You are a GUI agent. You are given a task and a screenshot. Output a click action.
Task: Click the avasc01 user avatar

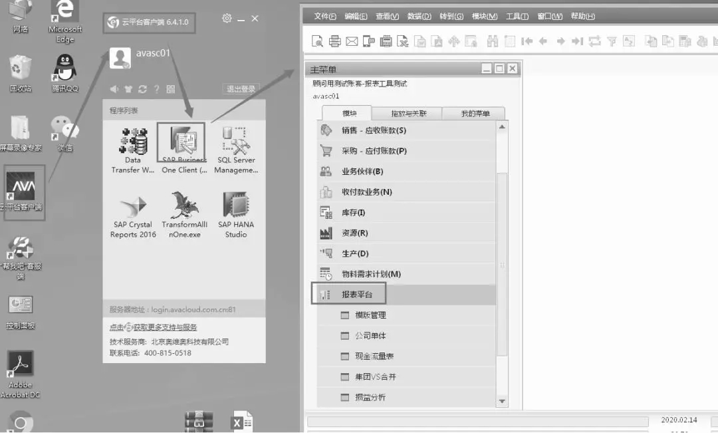point(120,58)
